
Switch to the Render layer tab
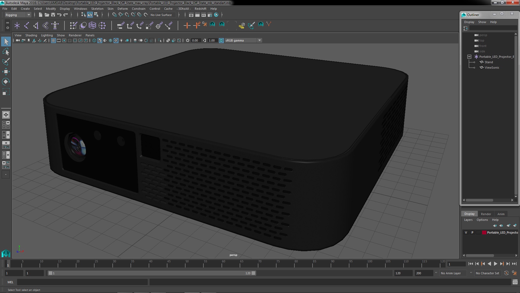[486, 214]
